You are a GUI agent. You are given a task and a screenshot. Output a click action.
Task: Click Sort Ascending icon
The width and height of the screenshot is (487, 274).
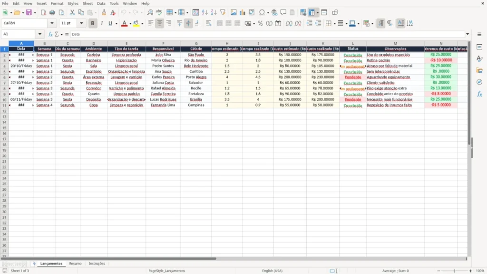coord(205,12)
